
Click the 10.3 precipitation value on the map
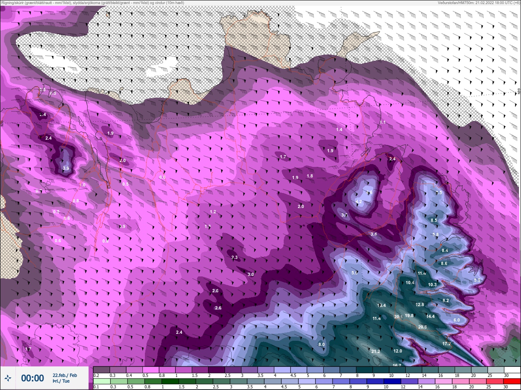(x=432, y=285)
